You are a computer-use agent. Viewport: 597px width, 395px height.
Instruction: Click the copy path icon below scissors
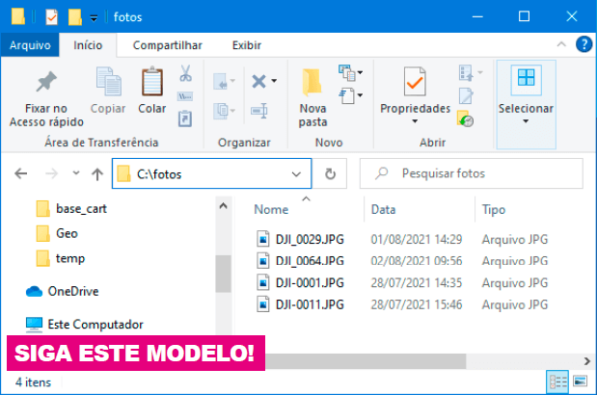(x=185, y=96)
